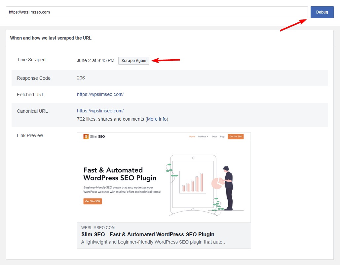Click the Time Scraped label

click(31, 60)
